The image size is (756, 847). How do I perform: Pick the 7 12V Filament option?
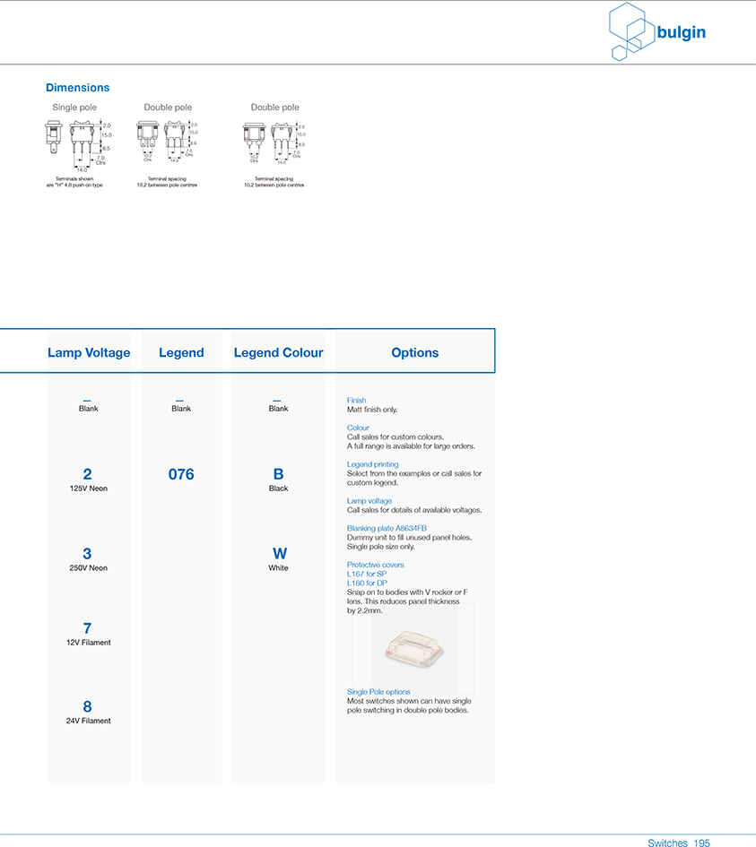pos(88,634)
